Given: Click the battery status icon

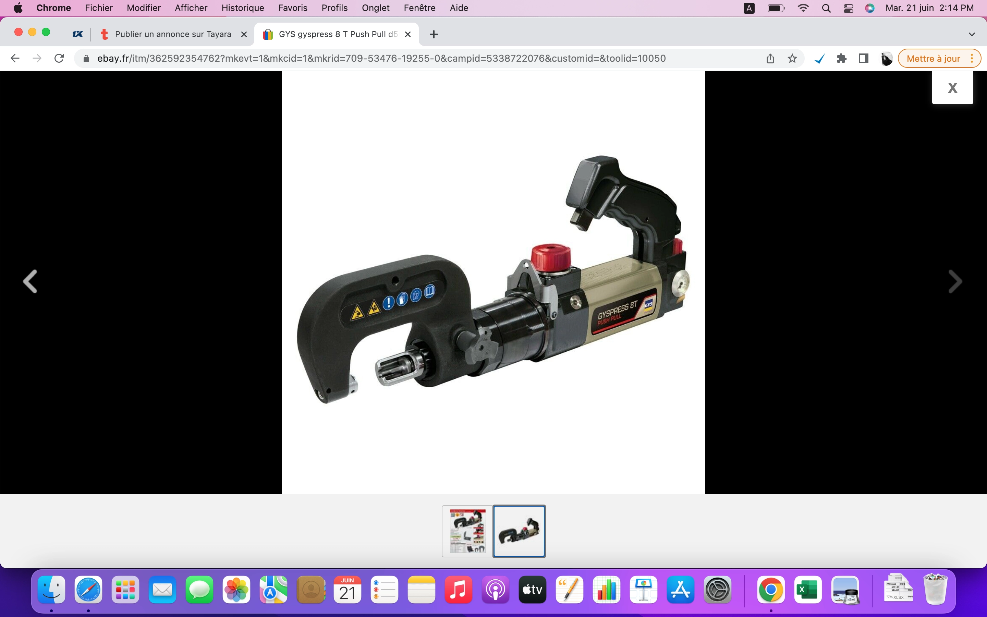Looking at the screenshot, I should click(776, 8).
